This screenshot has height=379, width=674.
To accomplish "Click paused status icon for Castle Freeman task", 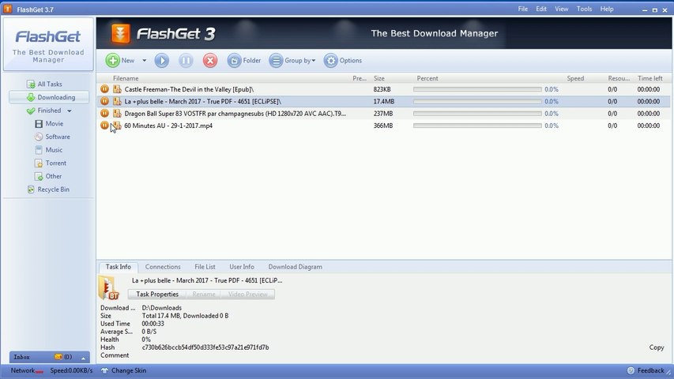I will pos(104,89).
